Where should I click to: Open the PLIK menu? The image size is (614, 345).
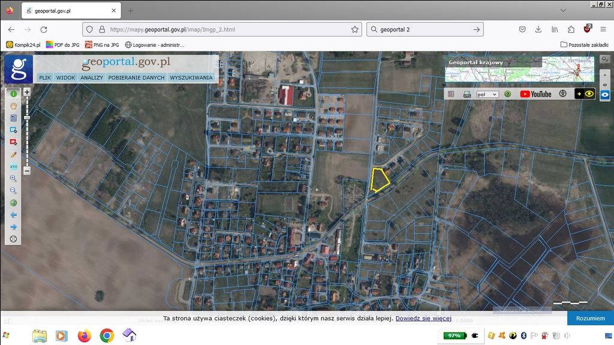tap(45, 78)
